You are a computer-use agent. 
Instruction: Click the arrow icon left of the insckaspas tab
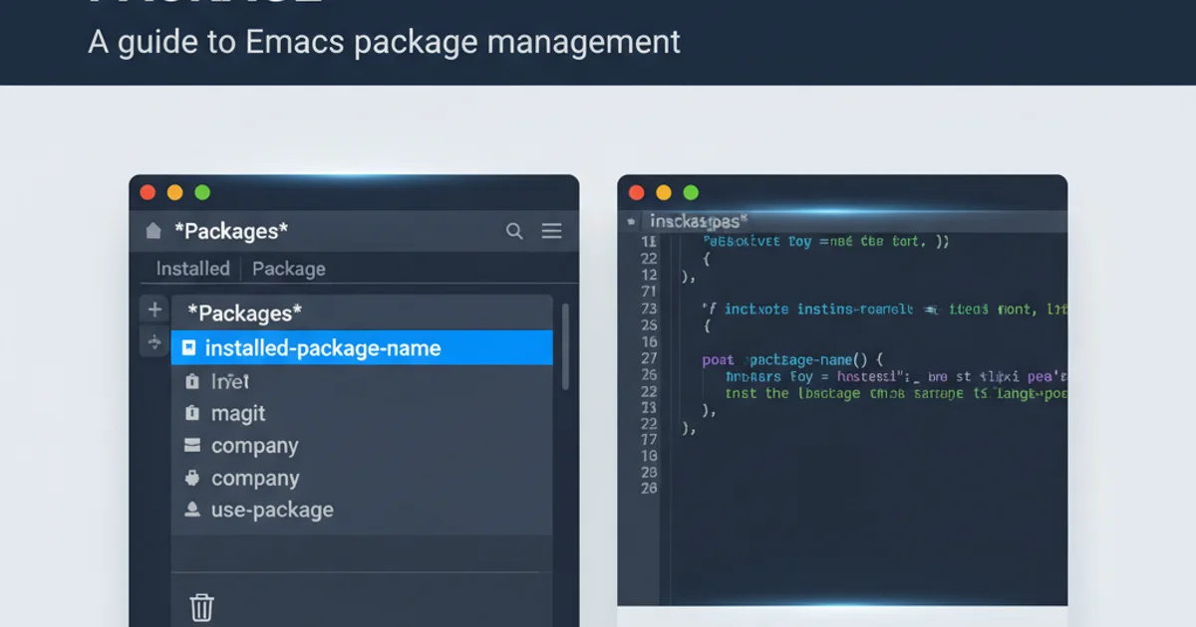click(631, 221)
